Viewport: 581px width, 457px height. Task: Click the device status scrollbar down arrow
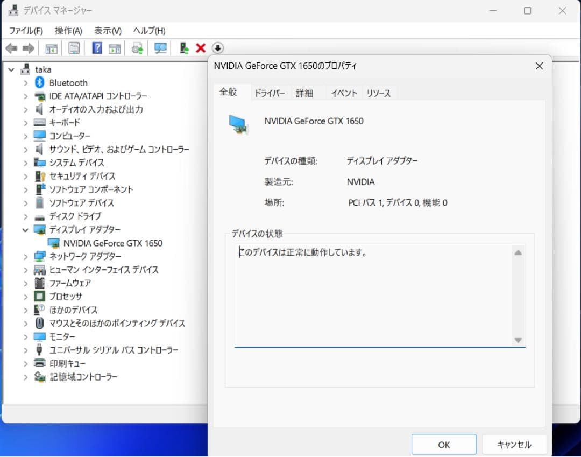click(x=518, y=340)
